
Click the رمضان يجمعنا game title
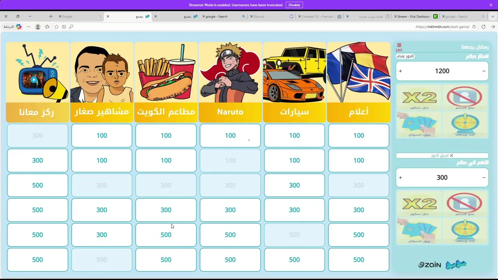475,47
